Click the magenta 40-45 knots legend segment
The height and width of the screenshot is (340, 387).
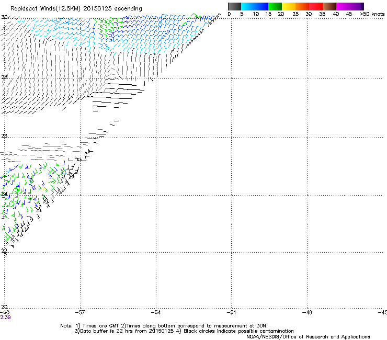pyautogui.click(x=343, y=6)
